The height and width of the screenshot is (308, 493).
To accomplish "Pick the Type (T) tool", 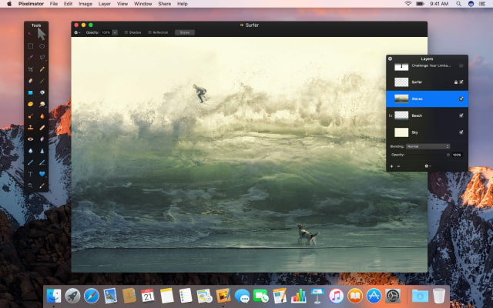I will coord(31,174).
